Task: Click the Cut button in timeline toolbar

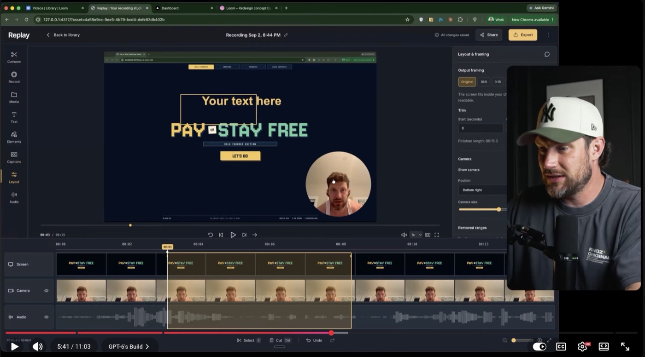Action: point(280,340)
